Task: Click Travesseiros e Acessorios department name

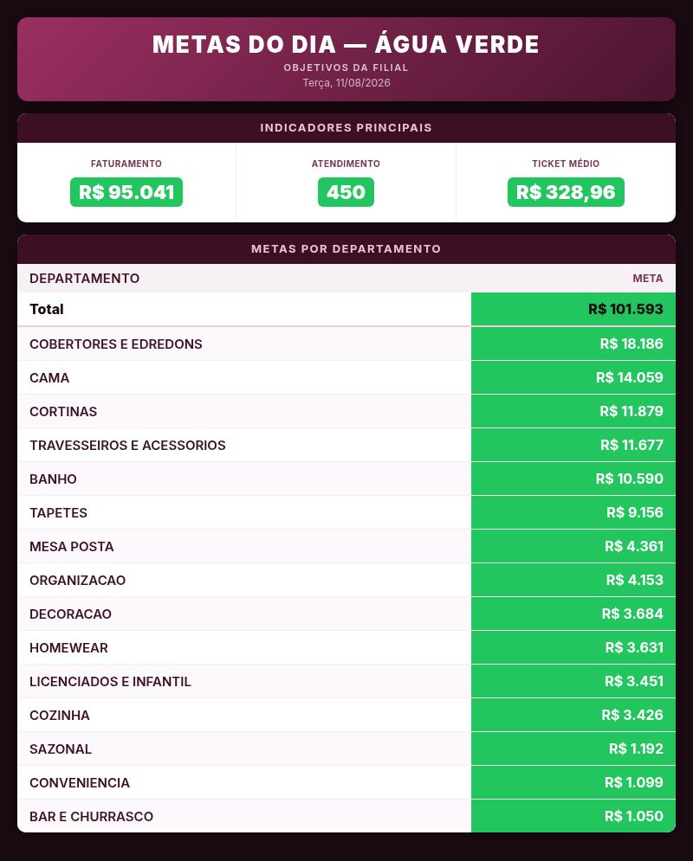Action: [127, 446]
